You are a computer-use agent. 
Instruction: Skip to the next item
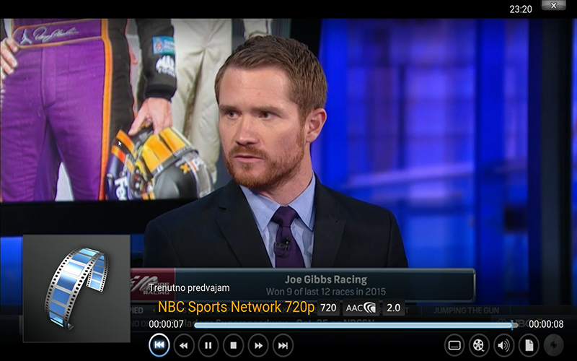tap(283, 345)
